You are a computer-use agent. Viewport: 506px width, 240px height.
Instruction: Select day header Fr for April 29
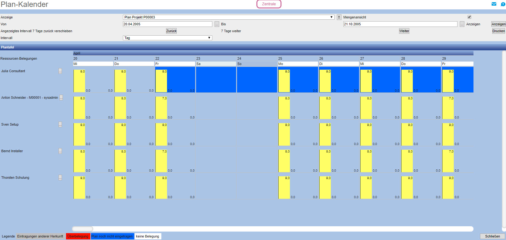pyautogui.click(x=458, y=64)
